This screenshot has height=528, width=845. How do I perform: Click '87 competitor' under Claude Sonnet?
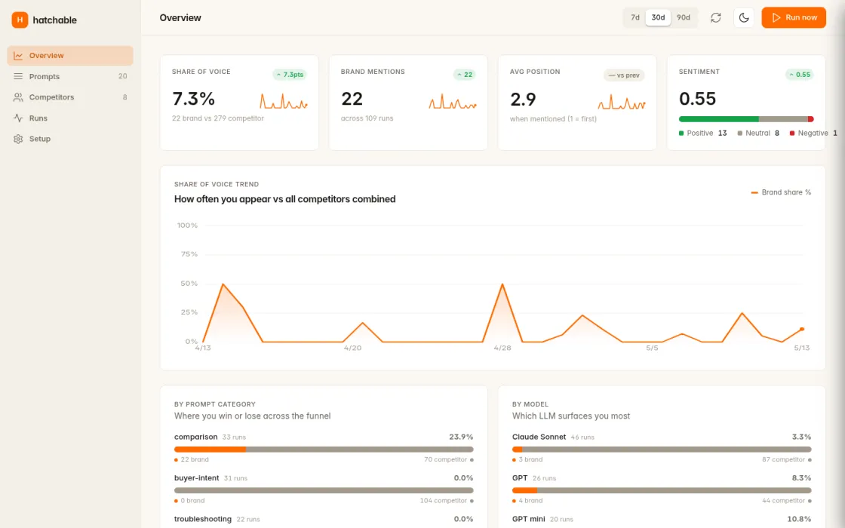pos(784,459)
